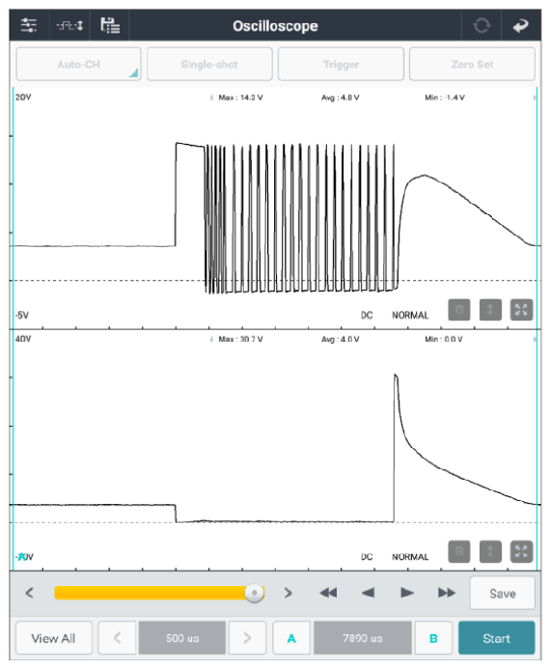Expand the upper channel to fullscreen
Viewport: 551px width, 669px height.
click(x=522, y=310)
